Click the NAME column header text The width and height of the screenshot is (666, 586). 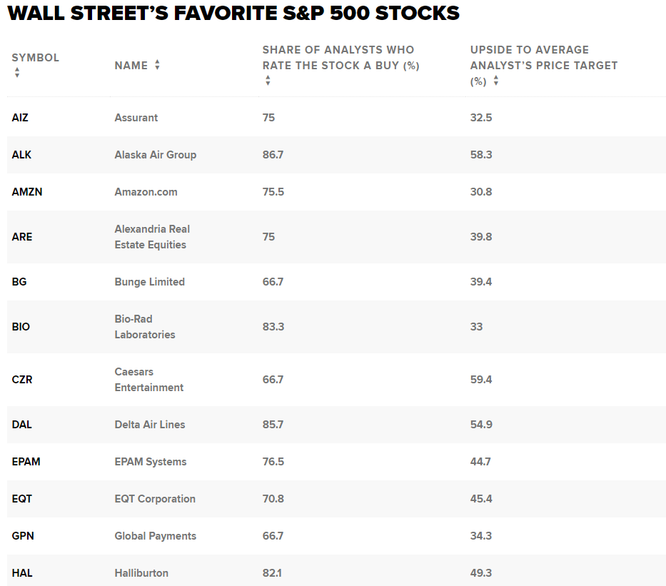point(131,66)
